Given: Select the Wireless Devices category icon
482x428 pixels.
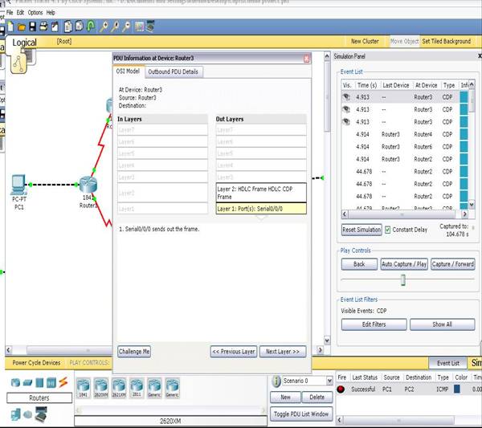Looking at the screenshot, I should [51, 382].
